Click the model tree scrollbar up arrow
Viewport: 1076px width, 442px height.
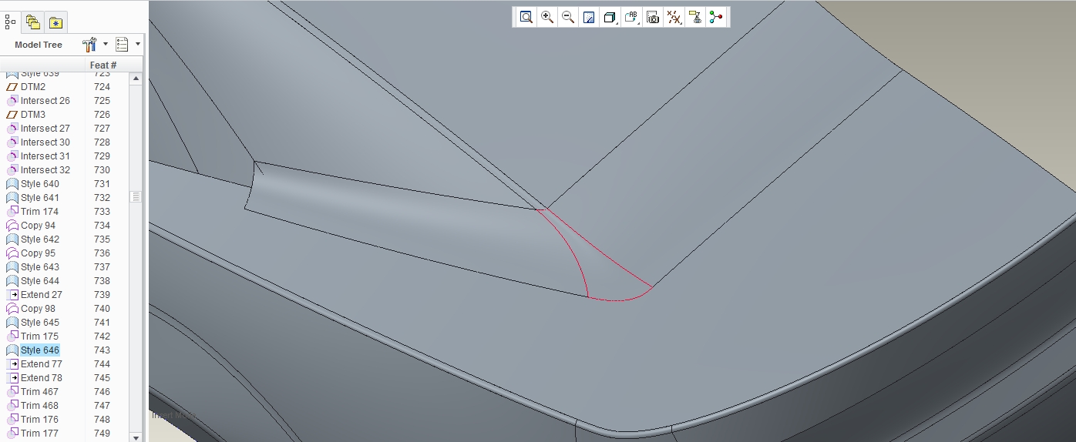(x=136, y=79)
